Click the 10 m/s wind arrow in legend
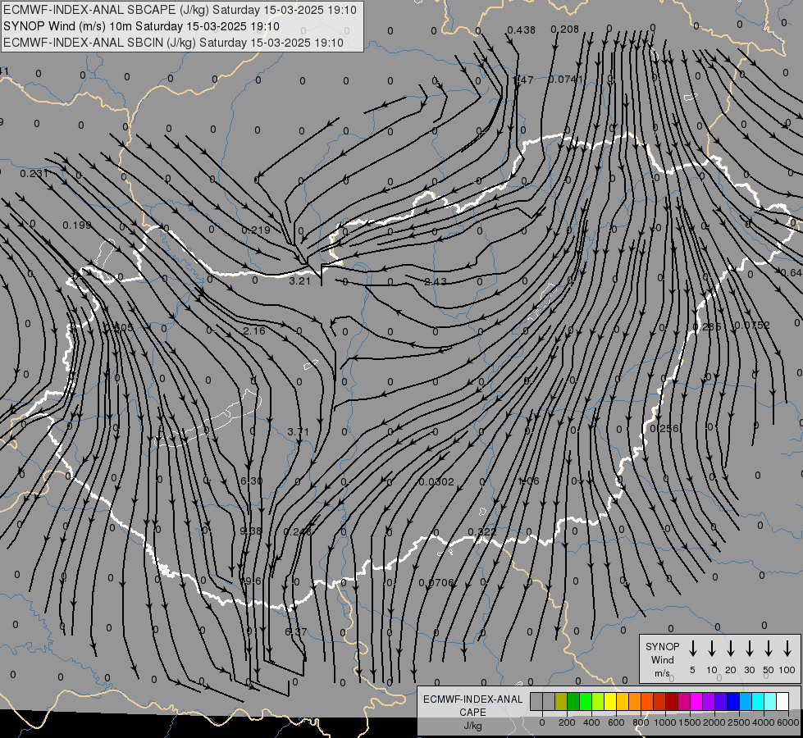 pos(712,649)
